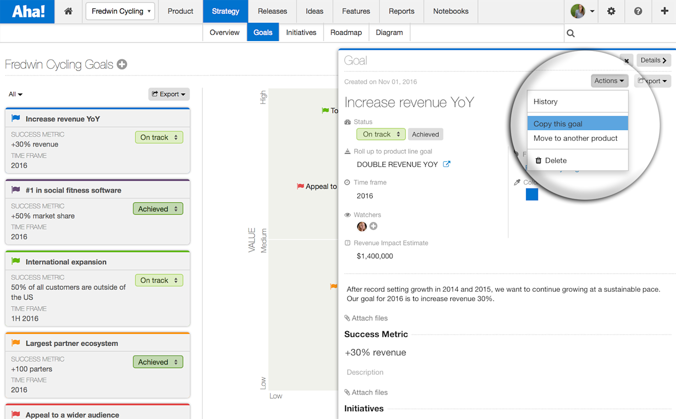This screenshot has width=676, height=419.
Task: Select Copy this goal from the menu
Action: 557,123
